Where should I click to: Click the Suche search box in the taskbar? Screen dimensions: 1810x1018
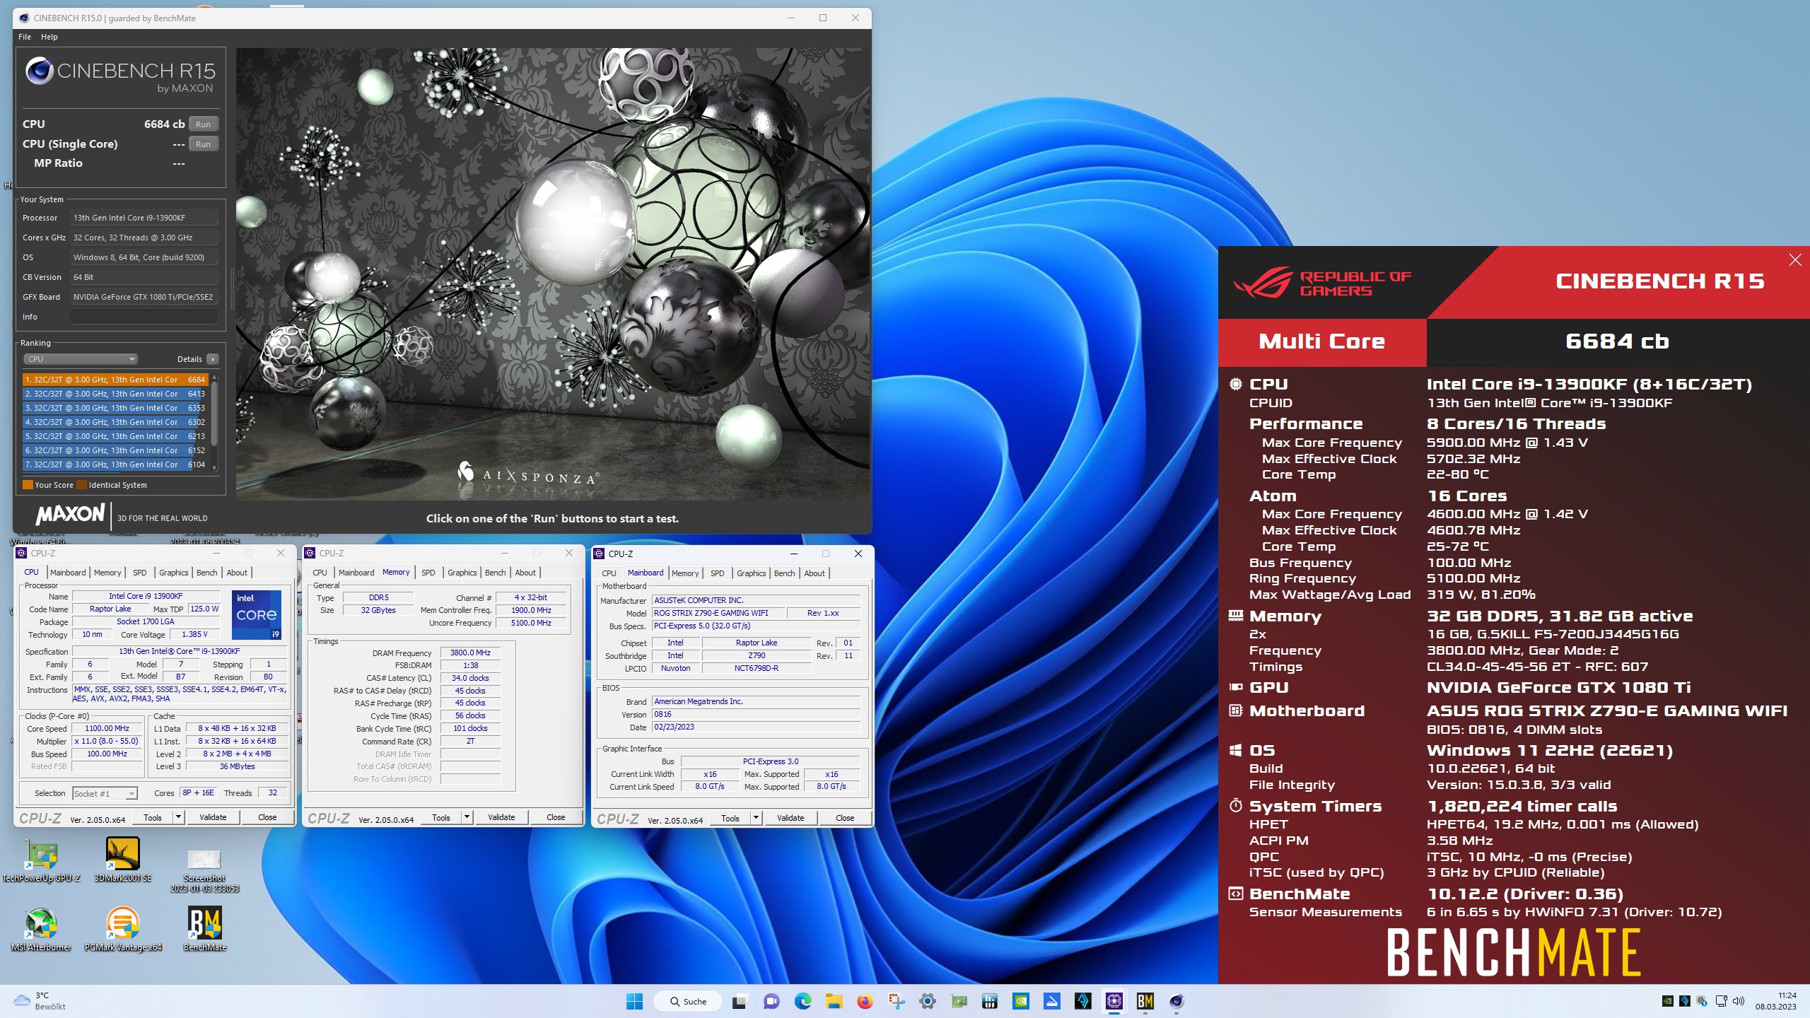[688, 1001]
